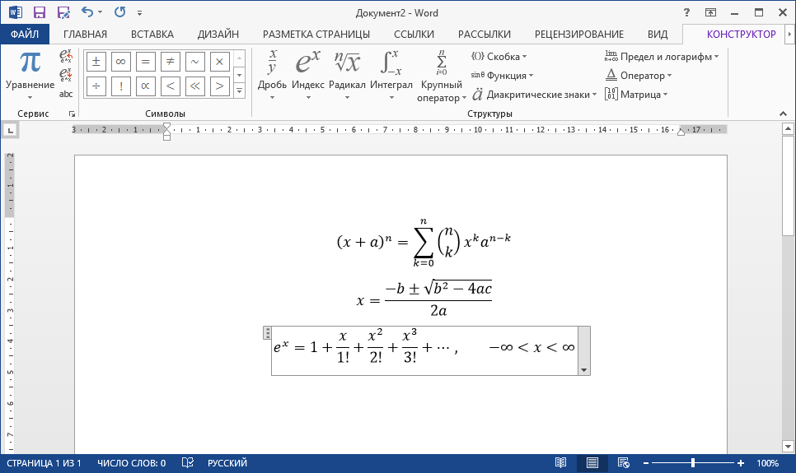Click the equation move handle
Screen dimensions: 796x473
(267, 332)
